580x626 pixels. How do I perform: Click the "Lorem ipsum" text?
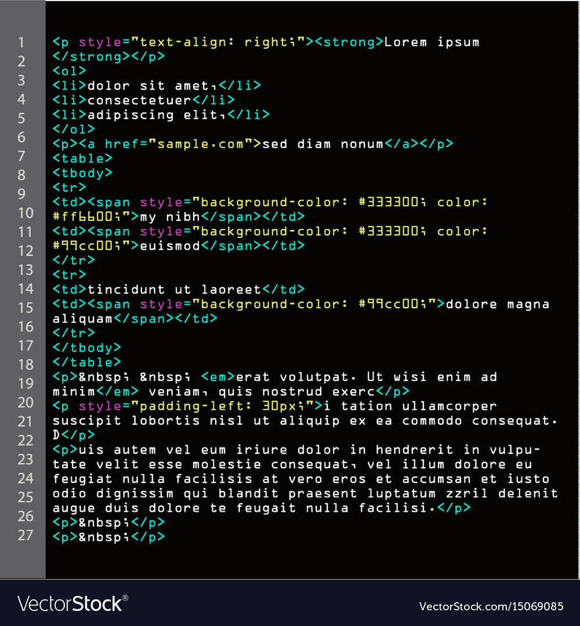point(432,42)
